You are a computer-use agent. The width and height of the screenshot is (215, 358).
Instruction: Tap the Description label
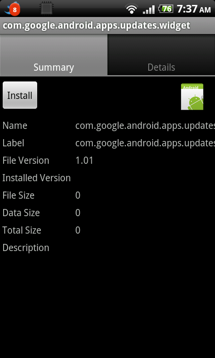[26, 248]
